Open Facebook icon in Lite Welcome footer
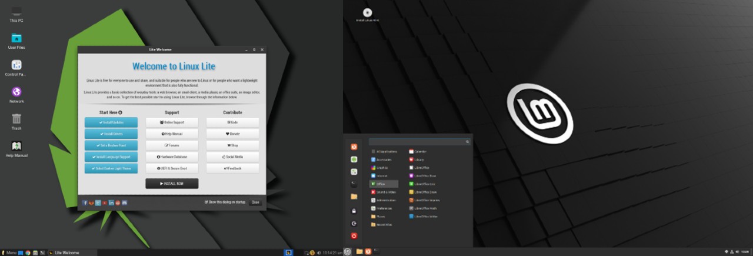Viewport: 753px width, 256px height. coord(85,202)
